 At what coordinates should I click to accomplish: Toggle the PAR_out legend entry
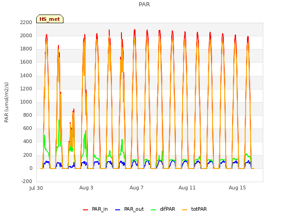click(x=130, y=209)
